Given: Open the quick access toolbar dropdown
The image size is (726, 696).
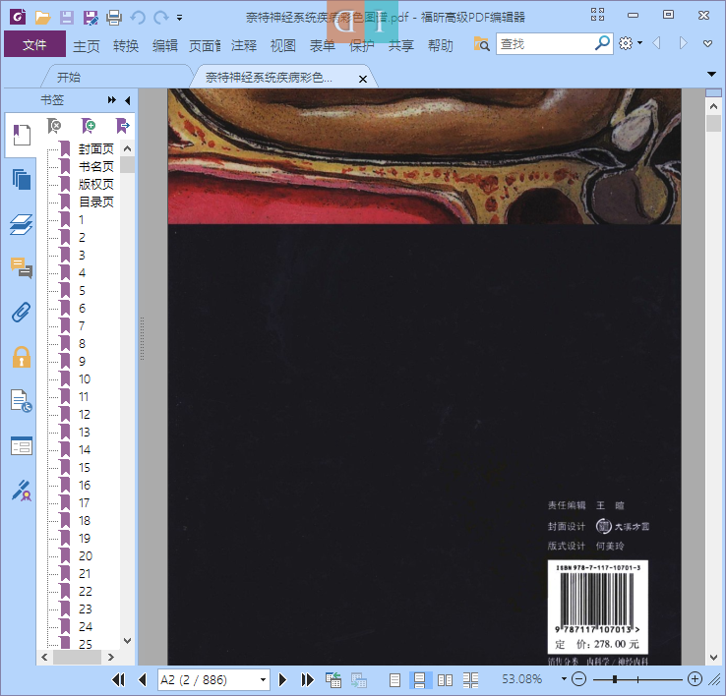Looking at the screenshot, I should point(179,18).
